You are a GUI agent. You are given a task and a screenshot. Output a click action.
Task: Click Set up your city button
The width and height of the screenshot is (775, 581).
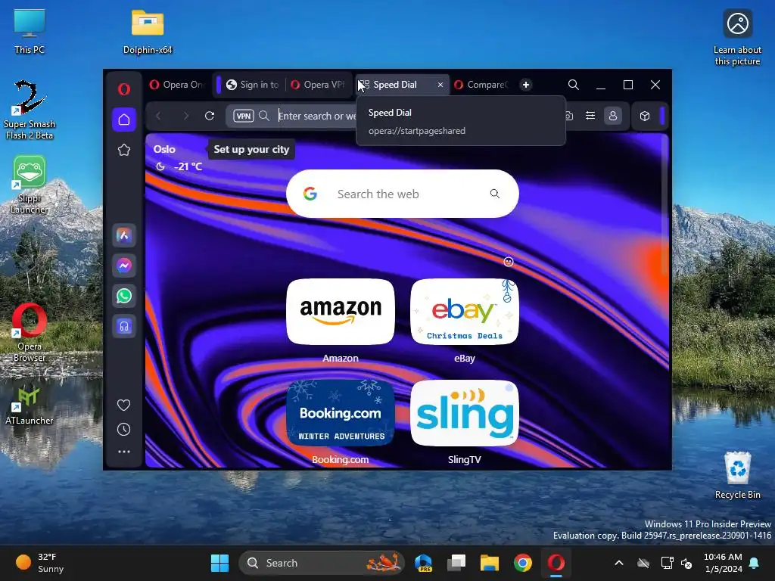(x=251, y=149)
